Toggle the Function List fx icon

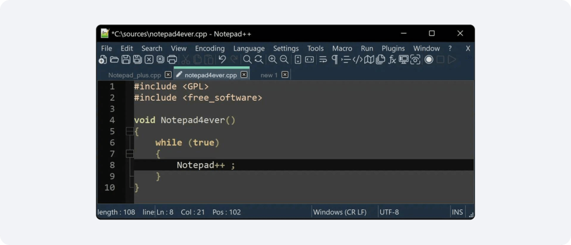coord(392,60)
